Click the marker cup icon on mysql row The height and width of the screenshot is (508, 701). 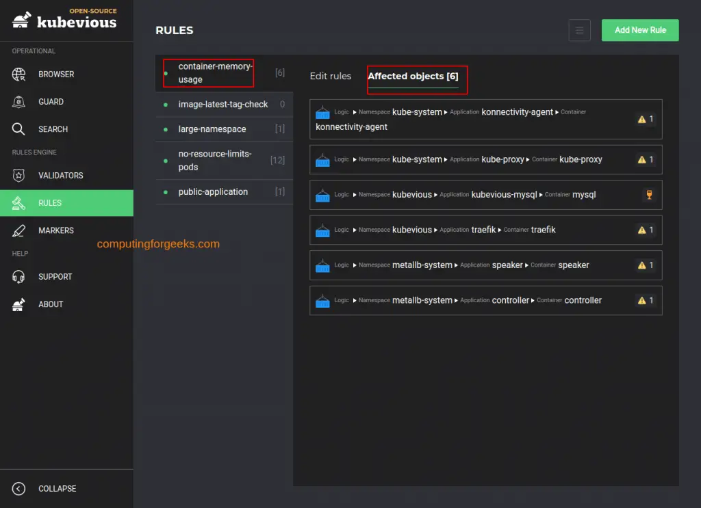click(649, 195)
